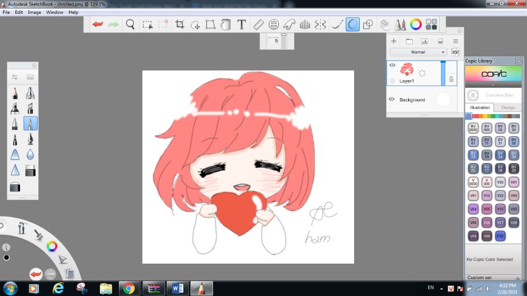This screenshot has width=527, height=296.
Task: Switch to the Illustration tab
Action: coord(480,107)
